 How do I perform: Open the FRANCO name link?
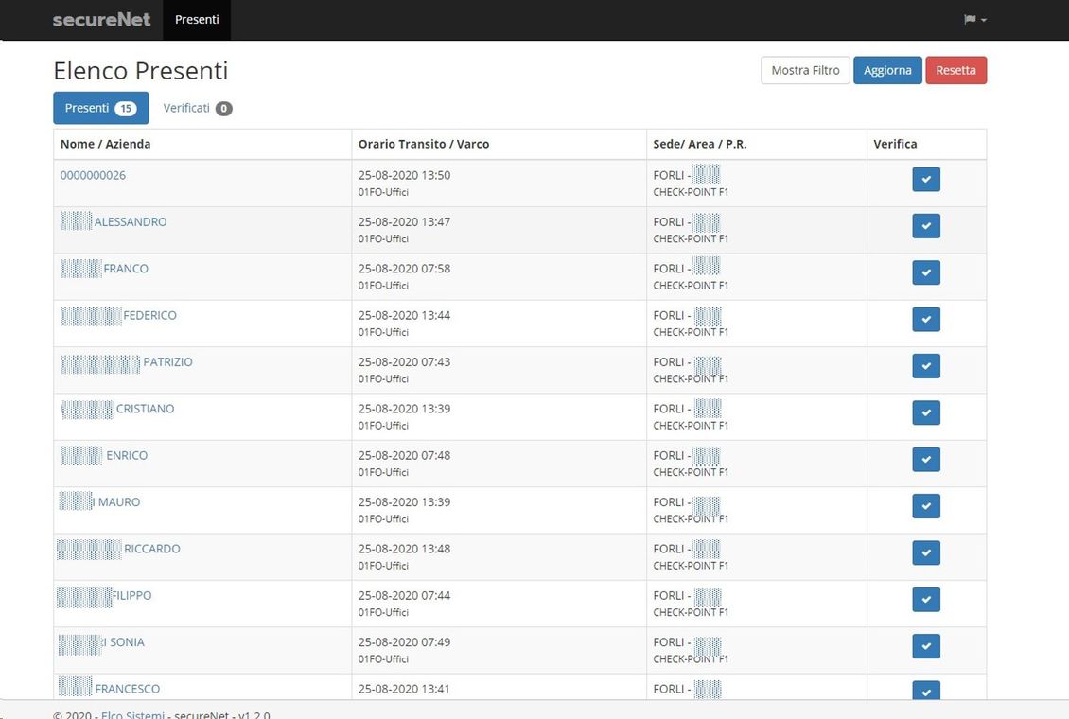pos(104,269)
